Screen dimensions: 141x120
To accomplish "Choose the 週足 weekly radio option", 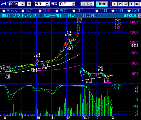I will [57, 11].
